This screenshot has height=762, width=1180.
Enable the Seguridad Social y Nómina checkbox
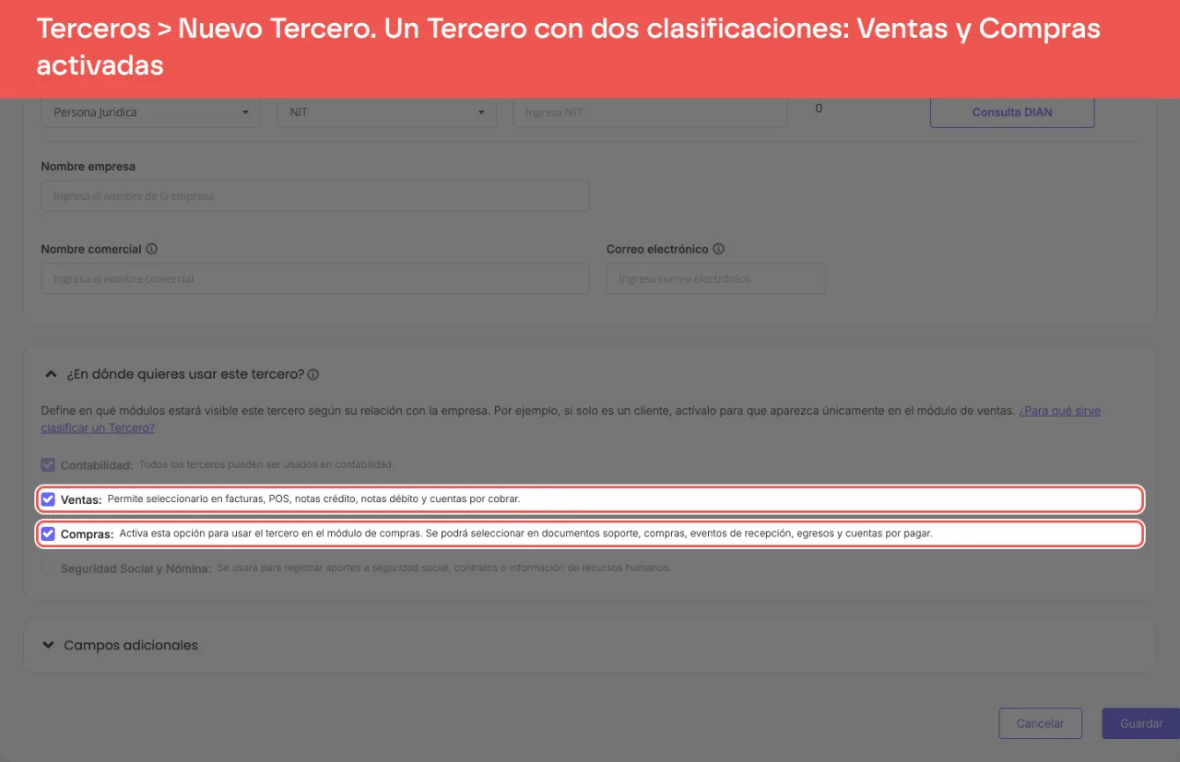[x=48, y=569]
